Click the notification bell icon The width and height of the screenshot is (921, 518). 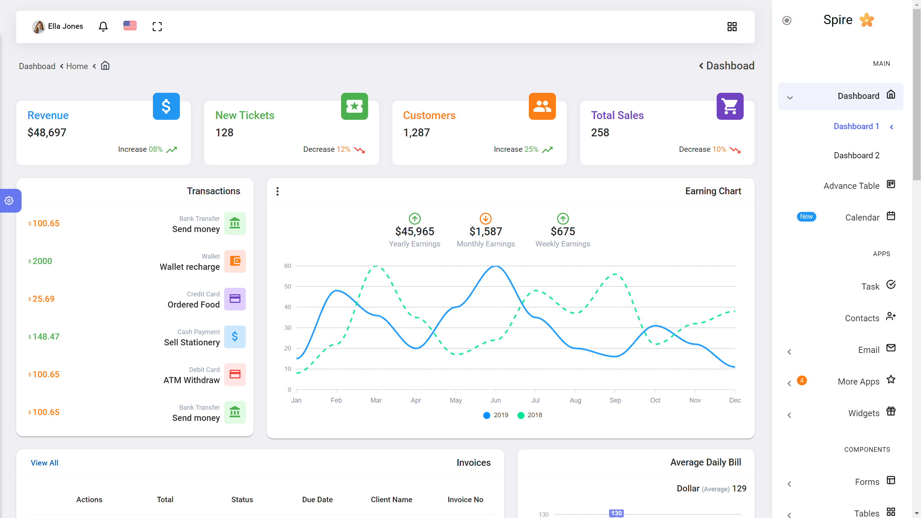[103, 26]
